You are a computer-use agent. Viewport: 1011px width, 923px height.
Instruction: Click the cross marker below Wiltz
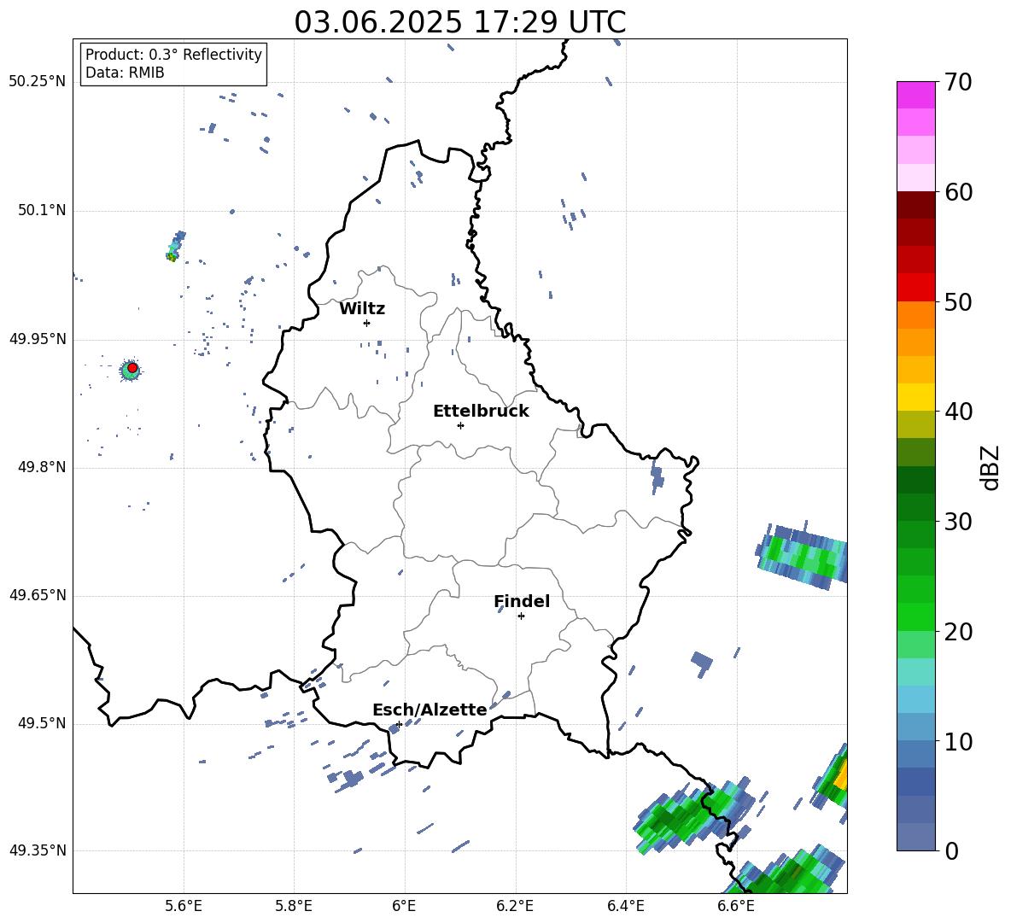[x=367, y=323]
